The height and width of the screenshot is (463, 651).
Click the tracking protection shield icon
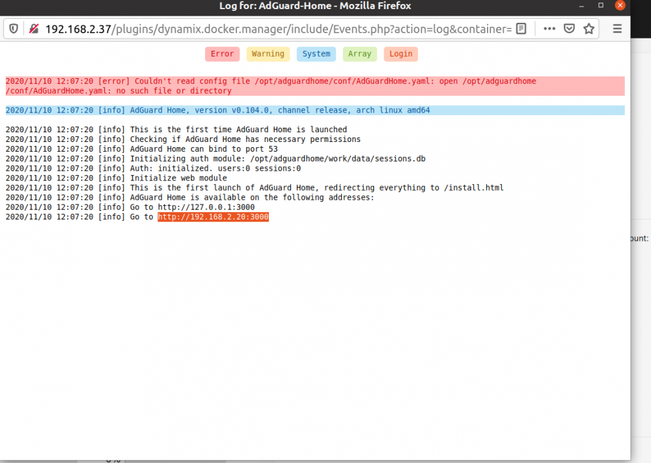pos(14,29)
